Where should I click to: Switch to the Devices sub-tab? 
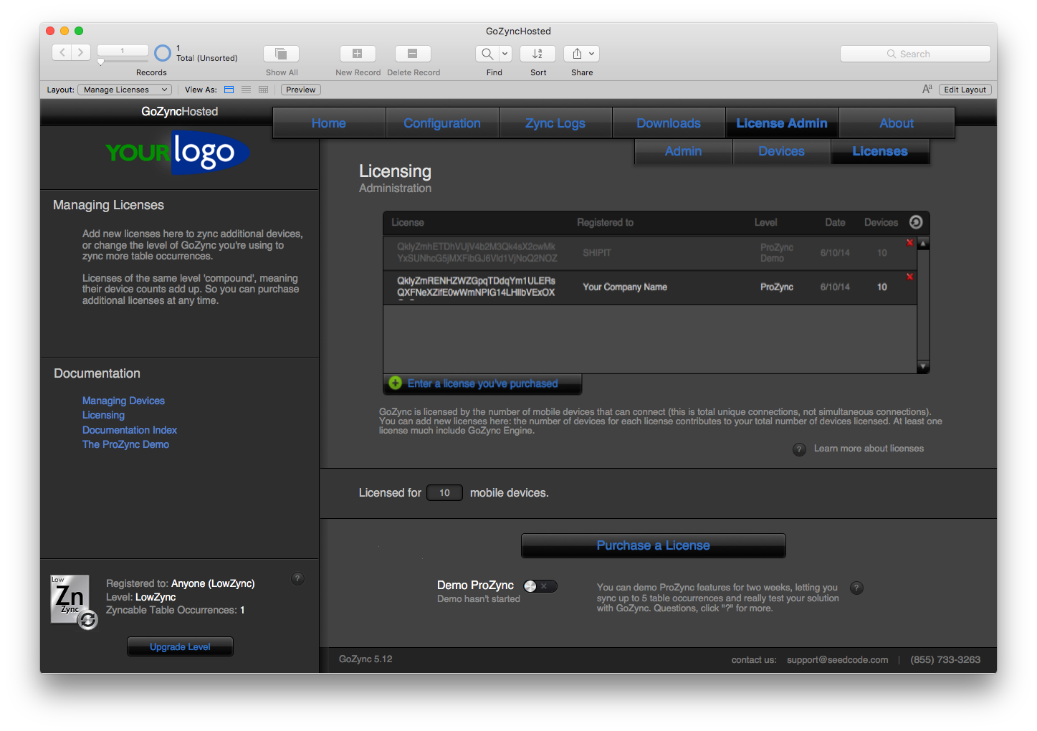pos(781,151)
